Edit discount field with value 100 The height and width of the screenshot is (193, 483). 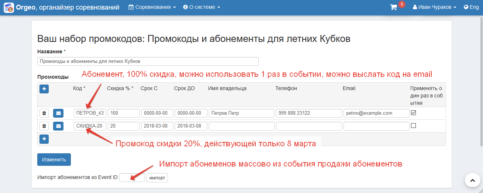pos(124,113)
